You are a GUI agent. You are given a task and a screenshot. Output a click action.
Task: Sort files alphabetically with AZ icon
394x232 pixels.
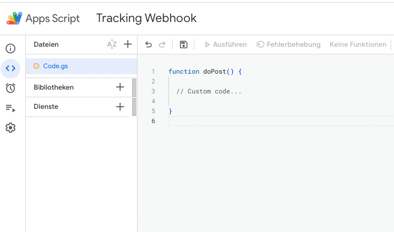tap(112, 44)
